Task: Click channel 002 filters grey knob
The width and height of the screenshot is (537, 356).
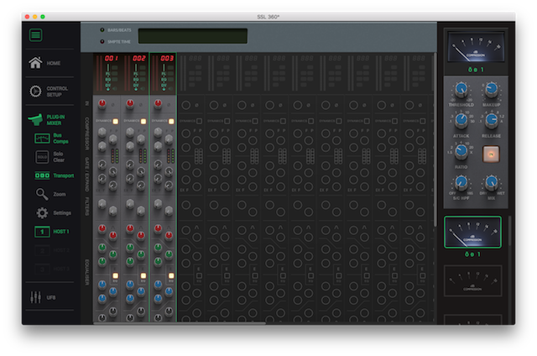Action: 130,204
